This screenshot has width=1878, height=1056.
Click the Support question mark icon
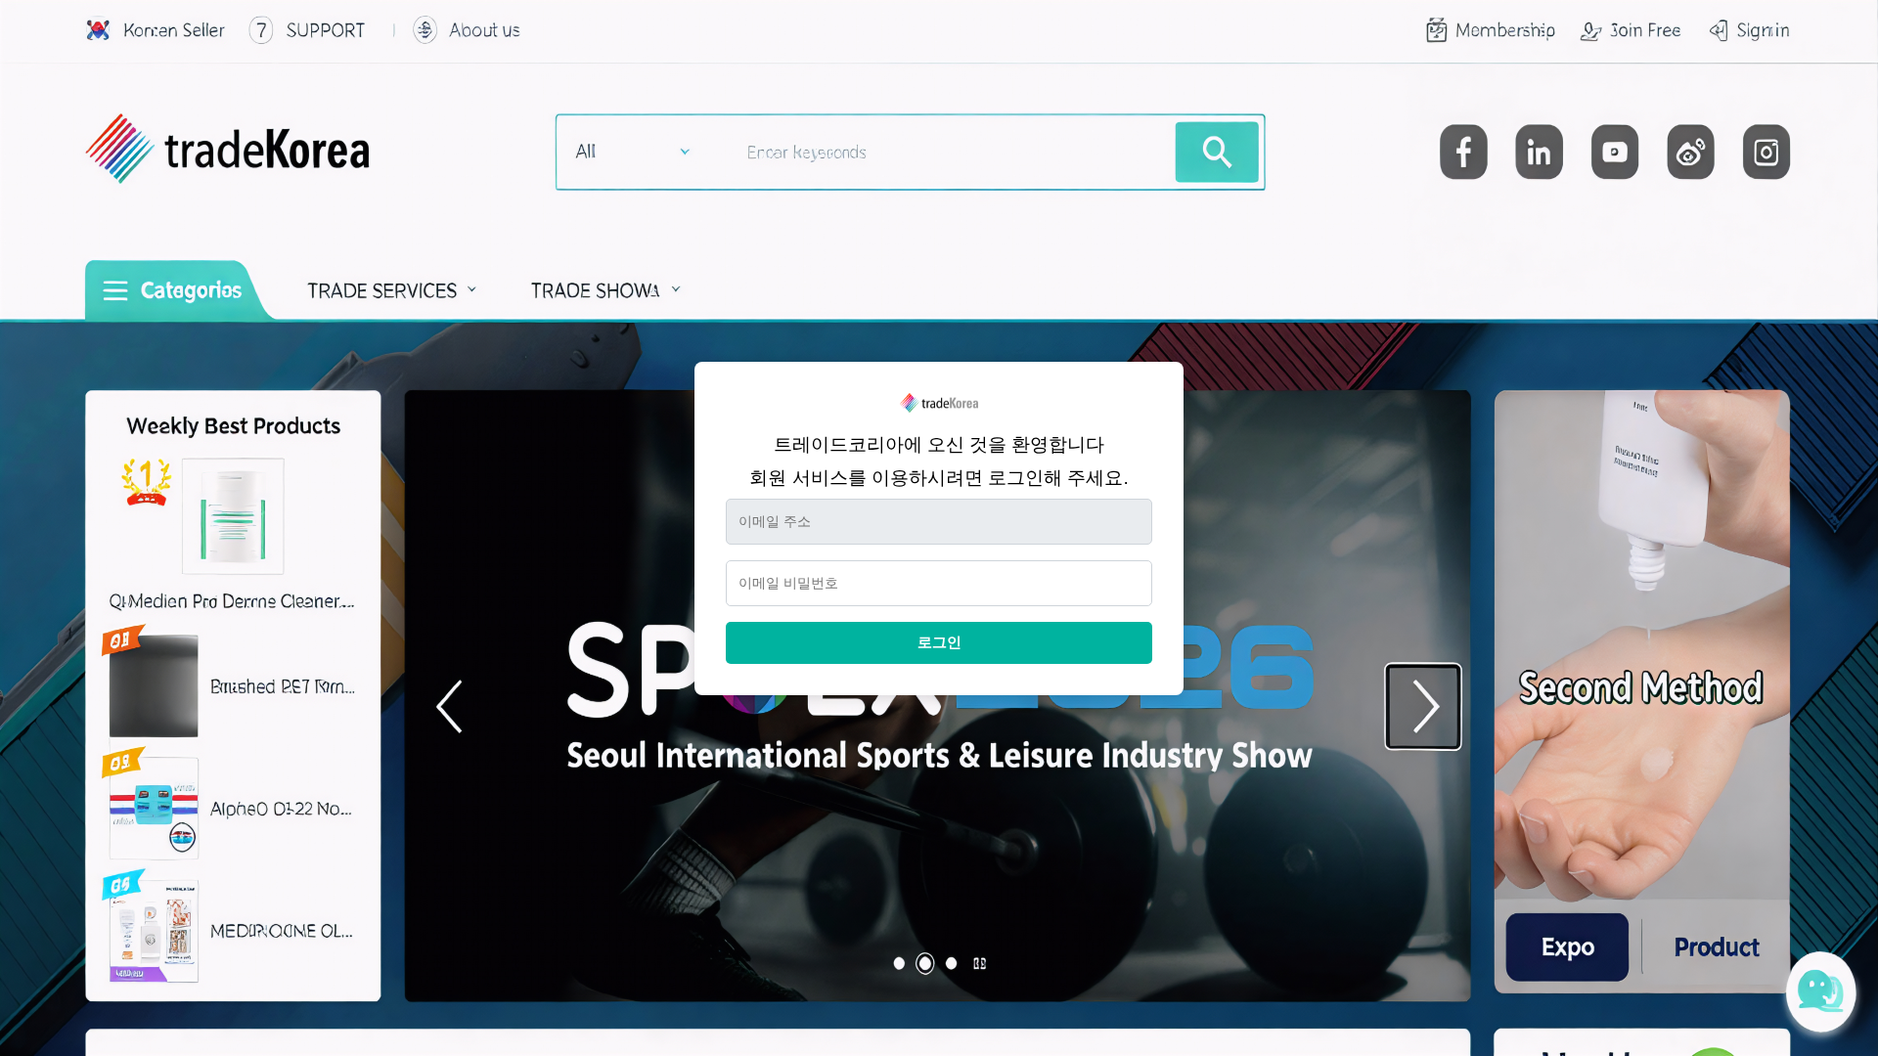(260, 30)
